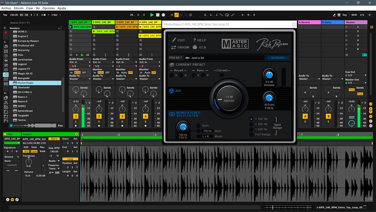Toggle track 1 activator button
The image size is (376, 212).
pos(76,117)
